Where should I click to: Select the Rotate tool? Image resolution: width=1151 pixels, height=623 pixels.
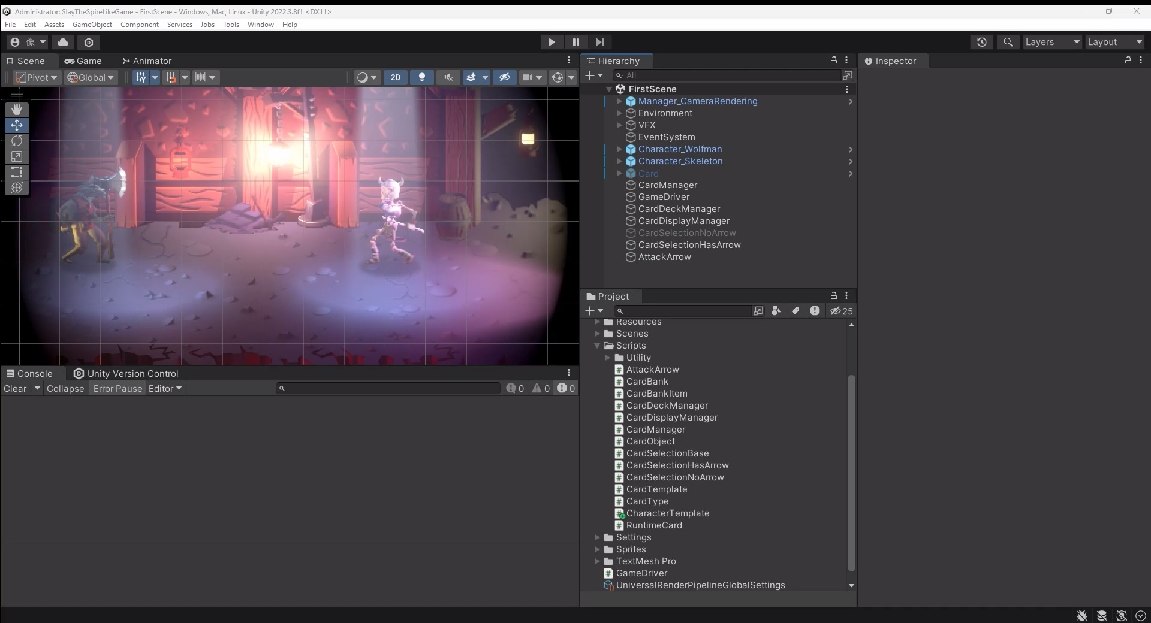tap(16, 141)
